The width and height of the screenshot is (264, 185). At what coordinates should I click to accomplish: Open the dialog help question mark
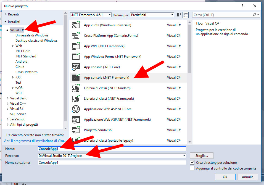[x=242, y=6]
